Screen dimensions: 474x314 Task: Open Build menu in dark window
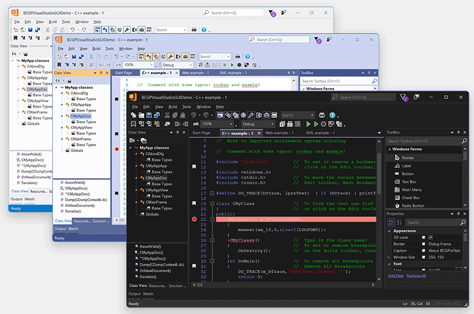click(x=172, y=107)
